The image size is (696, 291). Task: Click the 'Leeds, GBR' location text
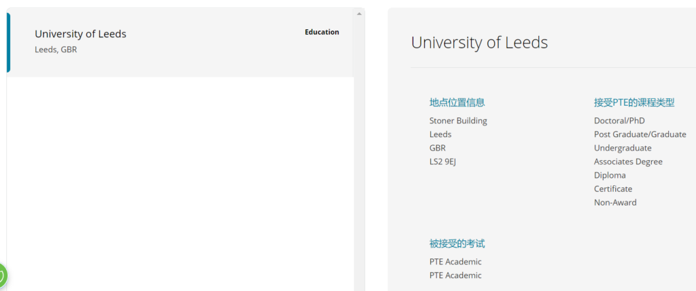(56, 50)
